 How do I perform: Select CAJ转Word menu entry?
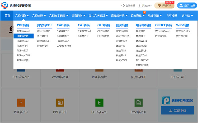coord(84,31)
